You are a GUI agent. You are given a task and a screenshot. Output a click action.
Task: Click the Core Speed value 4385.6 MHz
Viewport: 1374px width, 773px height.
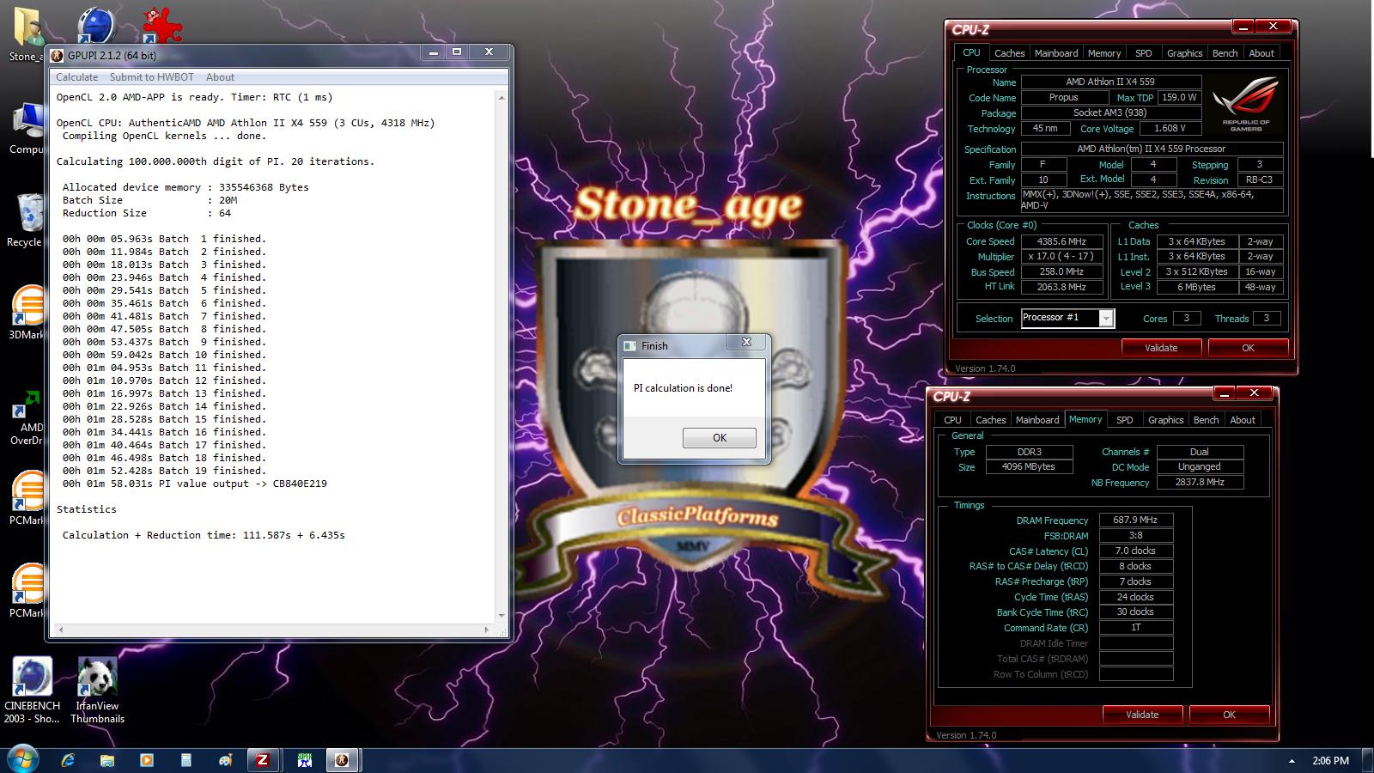pyautogui.click(x=1061, y=242)
